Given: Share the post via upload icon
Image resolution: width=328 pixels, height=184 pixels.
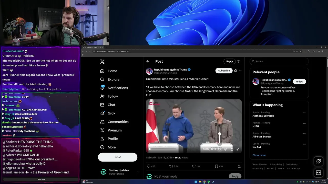Looking at the screenshot, I should 239,166.
